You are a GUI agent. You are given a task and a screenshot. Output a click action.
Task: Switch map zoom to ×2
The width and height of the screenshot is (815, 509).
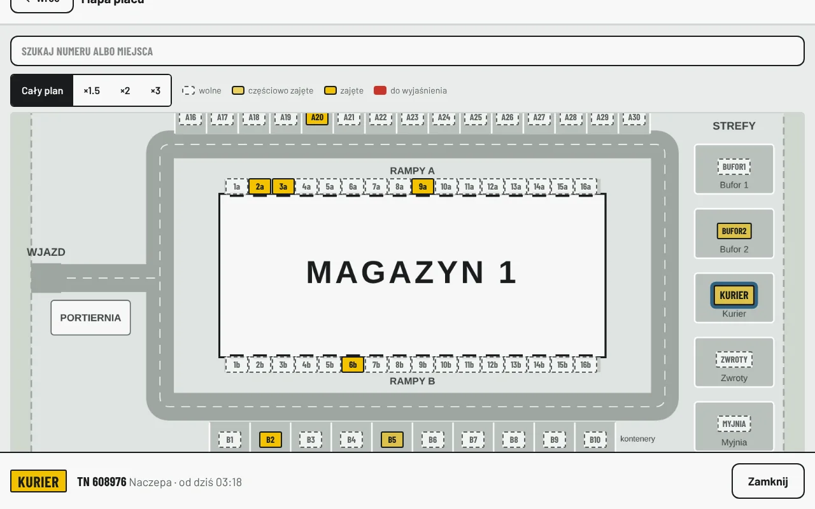pyautogui.click(x=125, y=90)
